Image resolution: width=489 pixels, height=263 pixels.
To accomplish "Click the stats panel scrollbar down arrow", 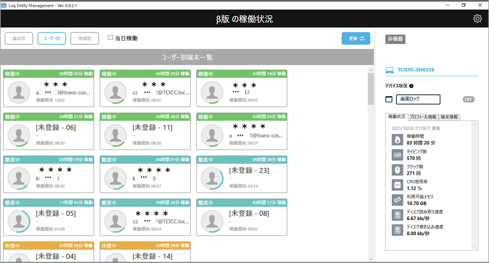I will 474,247.
